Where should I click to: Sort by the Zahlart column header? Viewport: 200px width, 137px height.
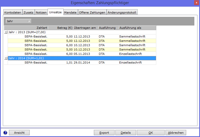(26, 28)
